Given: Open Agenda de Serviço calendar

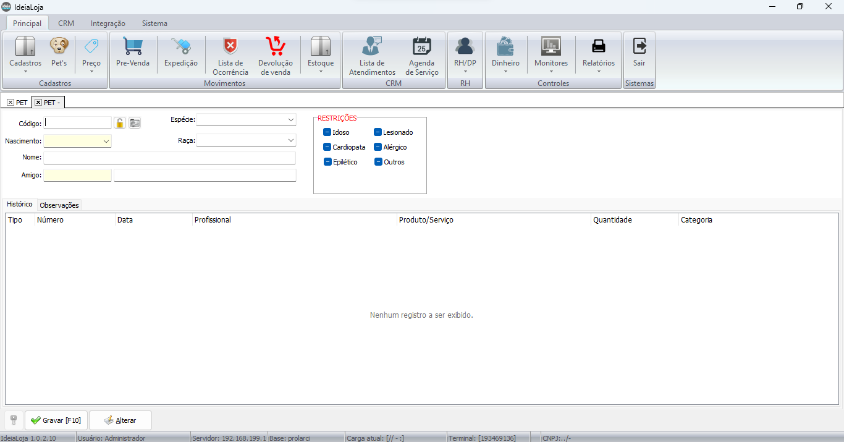Looking at the screenshot, I should point(422,47).
